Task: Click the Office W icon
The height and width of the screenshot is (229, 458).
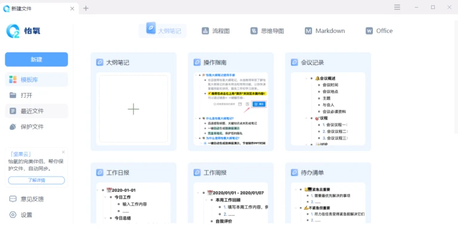Action: point(369,31)
